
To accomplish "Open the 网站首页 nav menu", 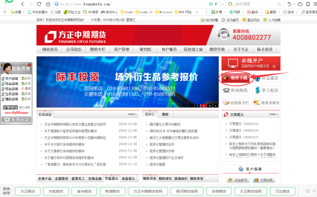I will pyautogui.click(x=50, y=49).
